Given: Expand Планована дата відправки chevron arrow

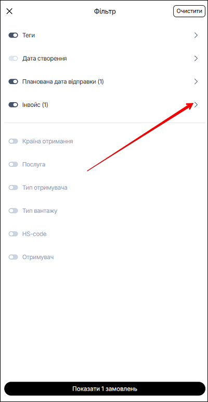Looking at the screenshot, I should click(196, 81).
